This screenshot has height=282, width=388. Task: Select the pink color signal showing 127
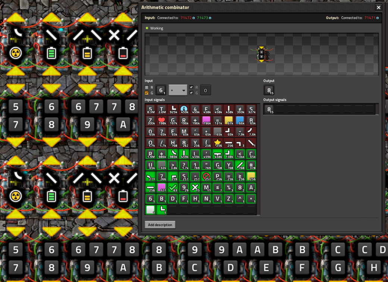[162, 188]
